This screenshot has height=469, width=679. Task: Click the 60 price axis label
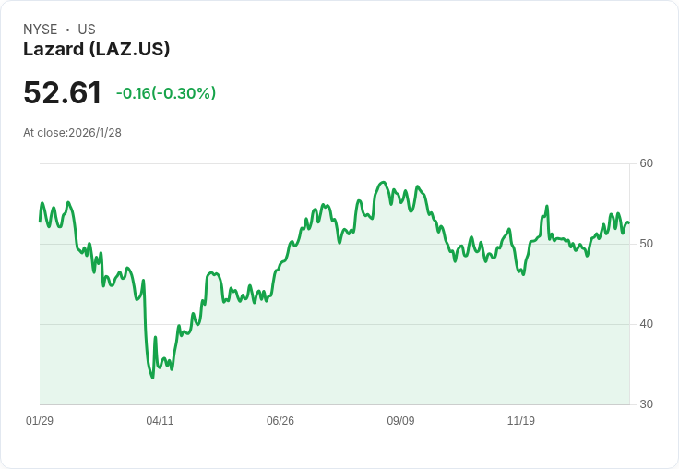point(647,163)
